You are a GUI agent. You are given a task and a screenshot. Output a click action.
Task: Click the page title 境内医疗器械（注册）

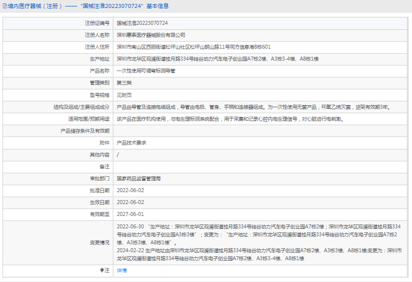click(35, 6)
